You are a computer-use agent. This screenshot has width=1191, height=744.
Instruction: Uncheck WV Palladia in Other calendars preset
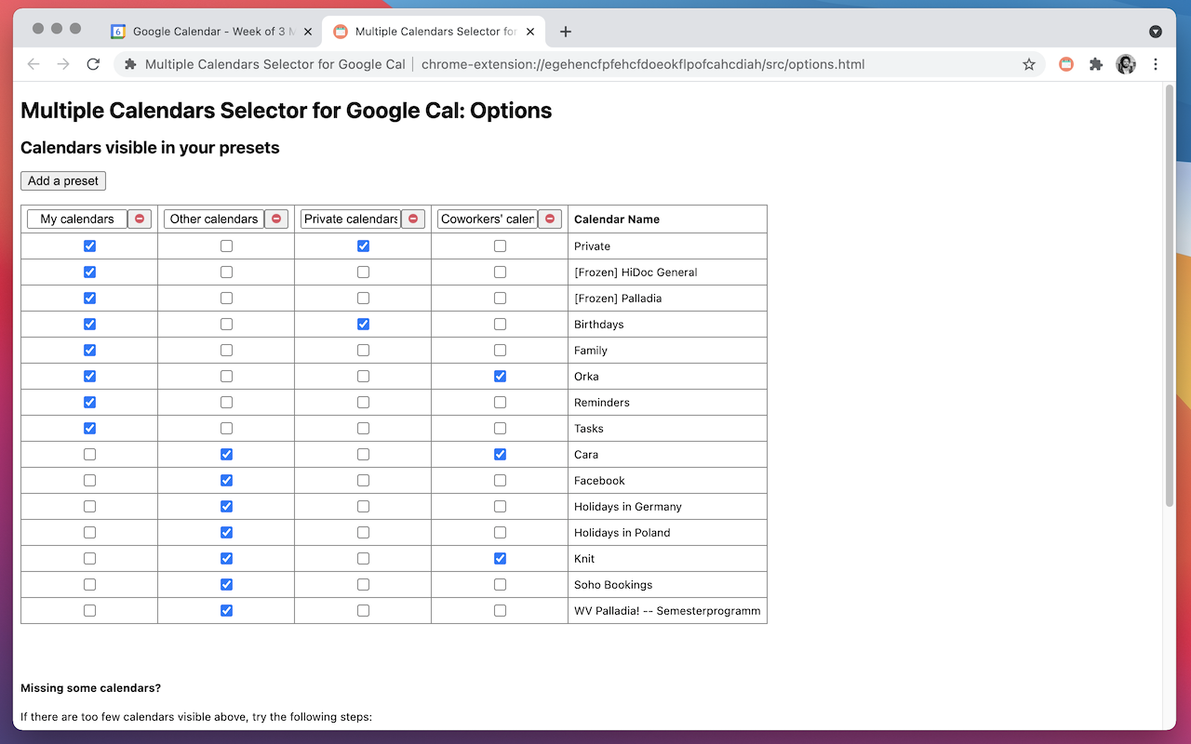(x=226, y=611)
